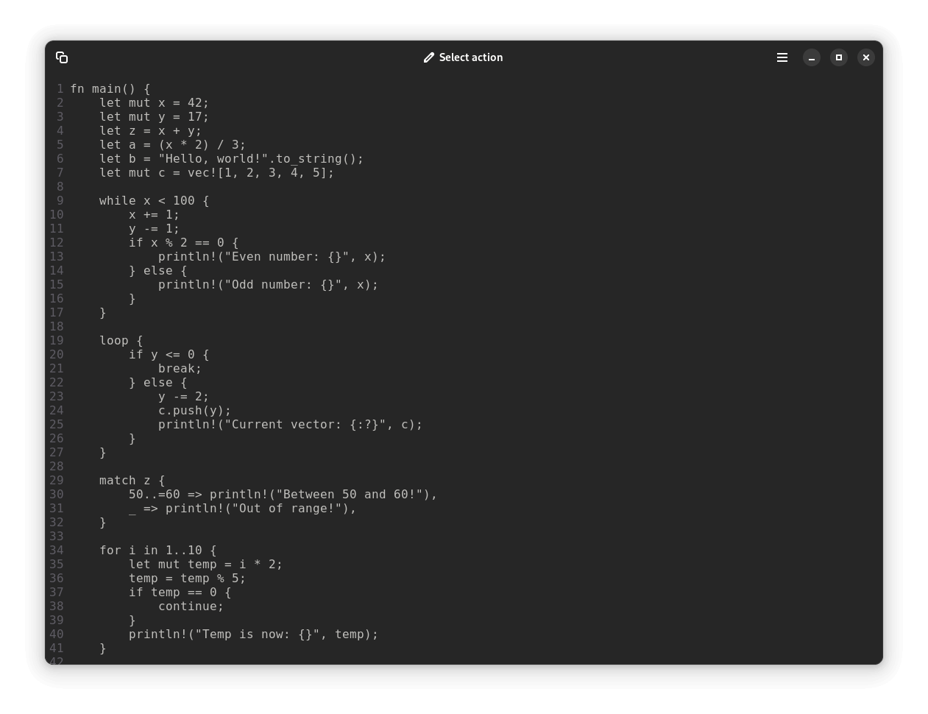Click the "Even number: {}" println line
The width and height of the screenshot is (928, 714).
[272, 257]
